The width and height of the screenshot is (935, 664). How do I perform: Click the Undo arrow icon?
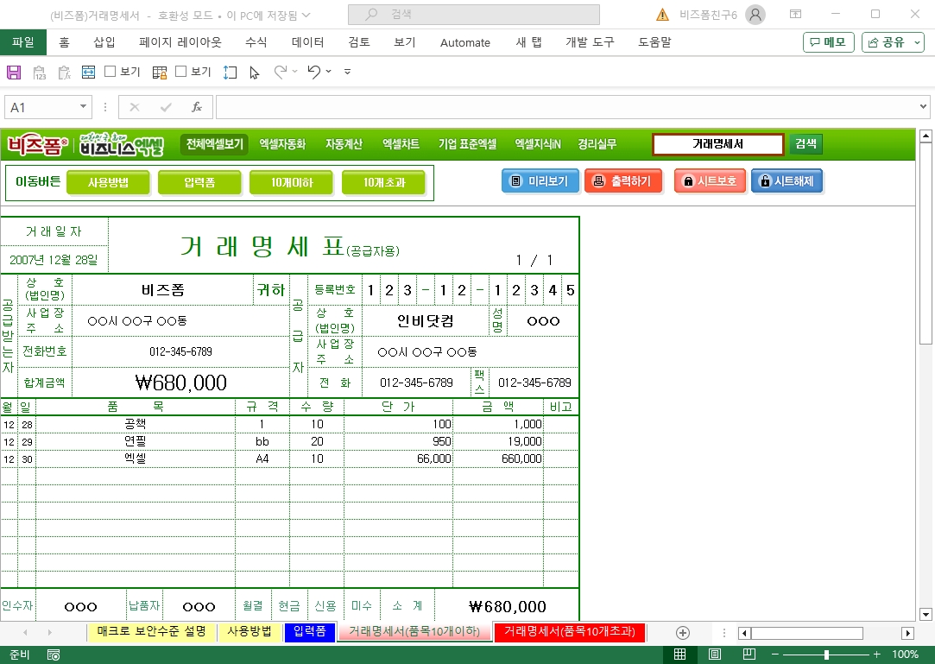[x=314, y=72]
